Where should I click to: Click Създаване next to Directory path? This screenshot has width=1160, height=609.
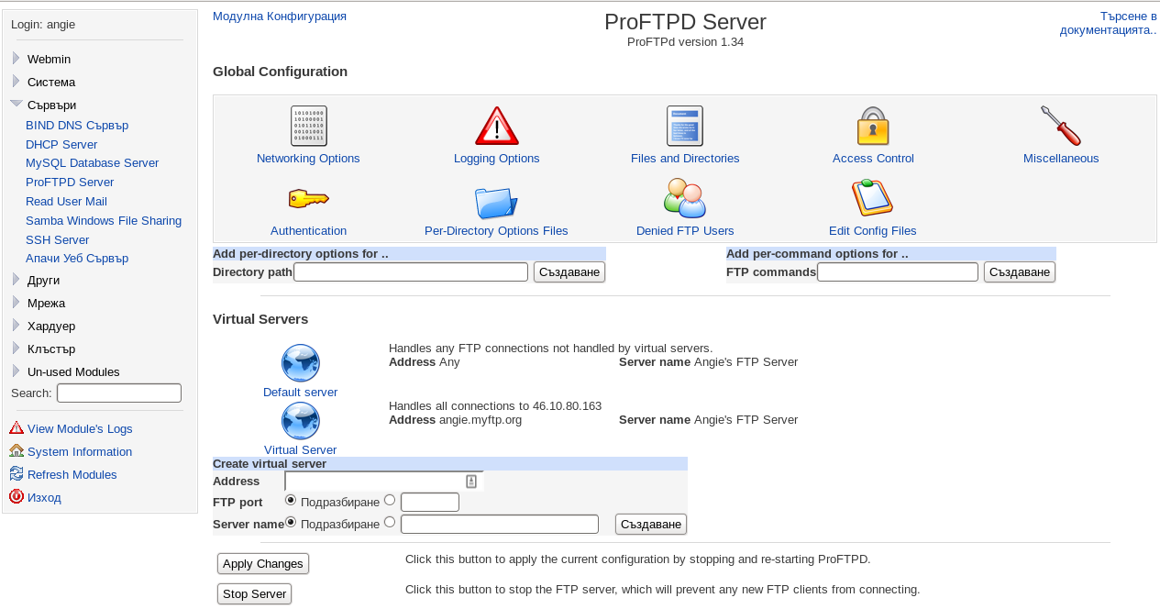point(569,271)
